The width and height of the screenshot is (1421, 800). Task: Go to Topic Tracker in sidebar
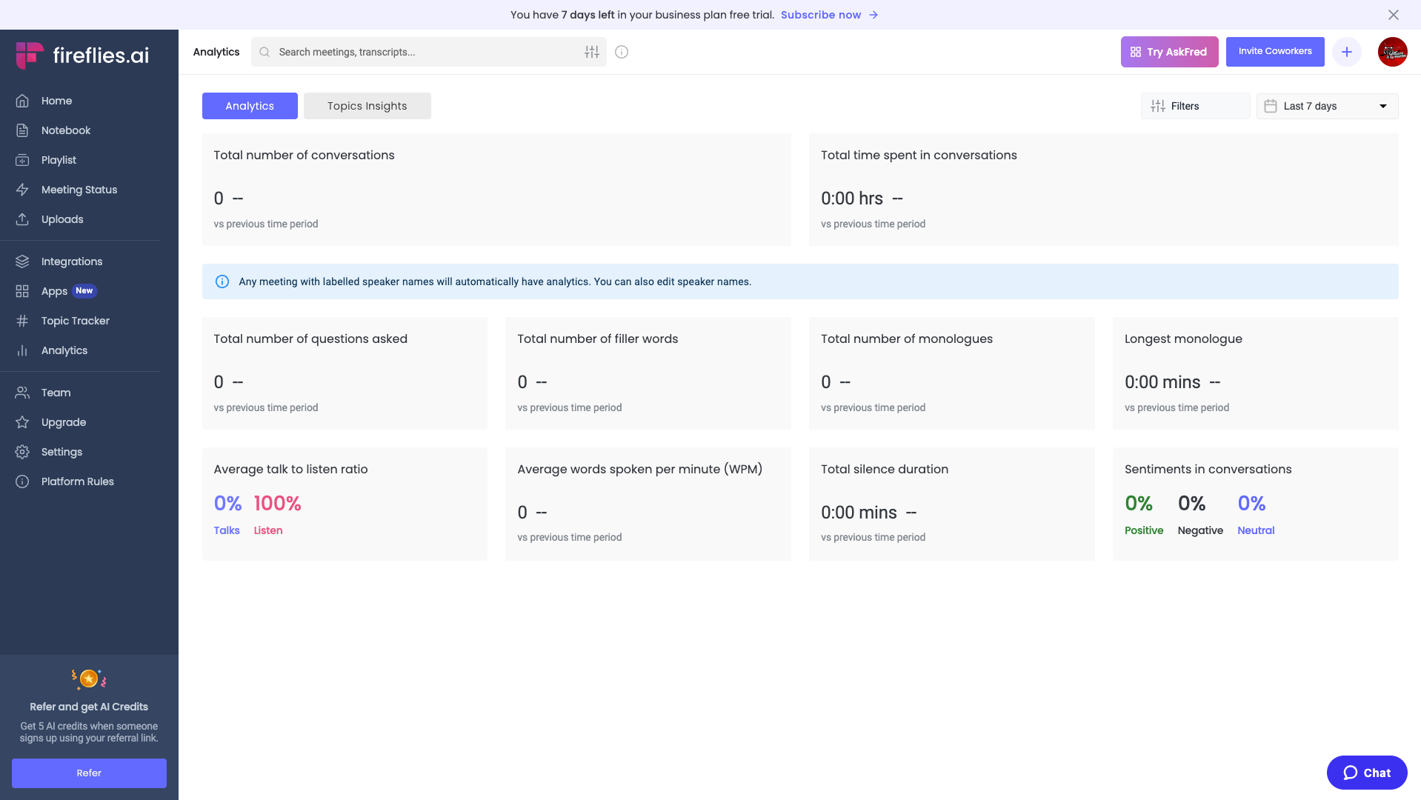point(75,321)
